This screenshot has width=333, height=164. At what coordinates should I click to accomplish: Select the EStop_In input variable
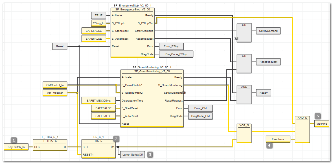tap(98, 23)
